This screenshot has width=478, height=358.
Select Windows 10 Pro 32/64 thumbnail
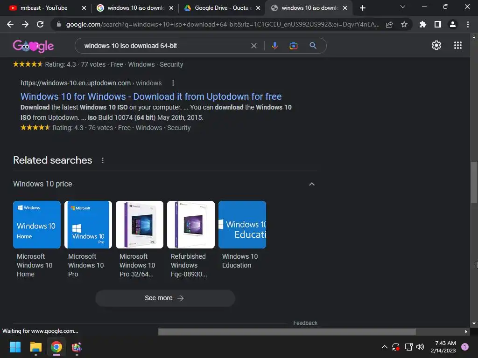point(139,224)
